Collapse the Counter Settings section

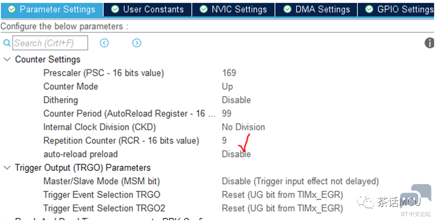7,60
